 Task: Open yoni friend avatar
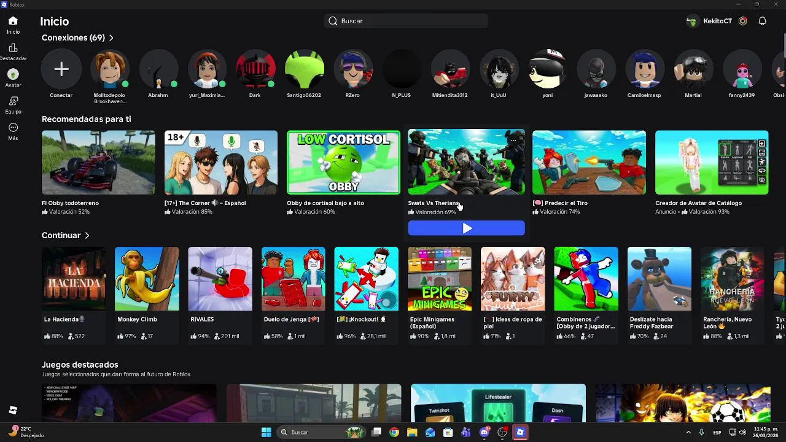pyautogui.click(x=547, y=69)
